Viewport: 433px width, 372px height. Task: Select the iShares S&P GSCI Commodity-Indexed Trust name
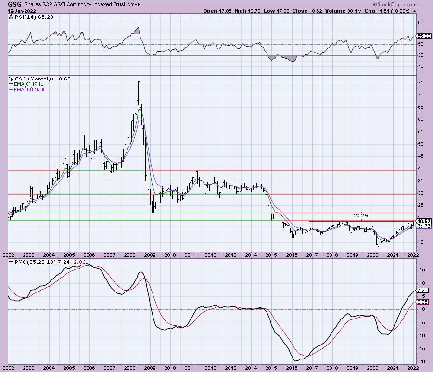74,5
